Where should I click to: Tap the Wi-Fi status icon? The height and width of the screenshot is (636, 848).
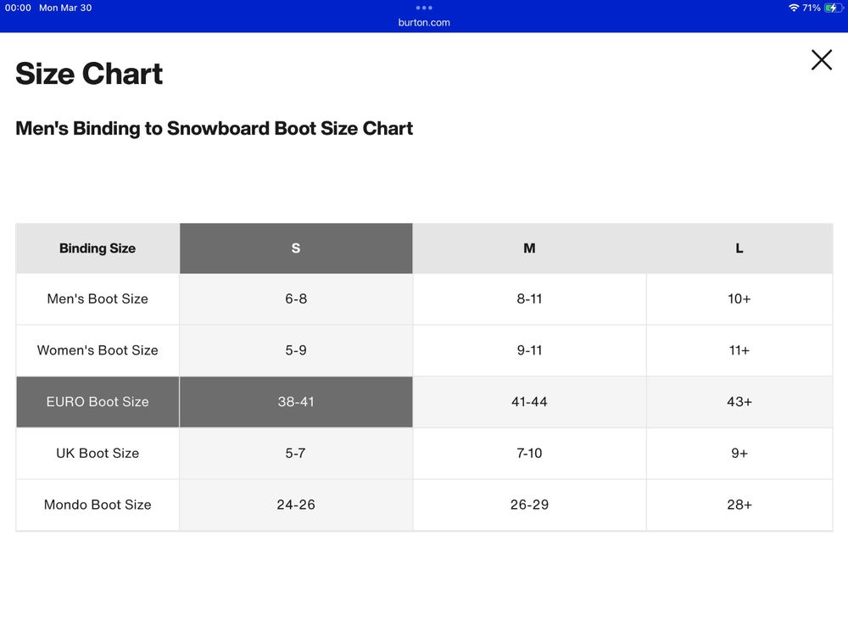(794, 8)
